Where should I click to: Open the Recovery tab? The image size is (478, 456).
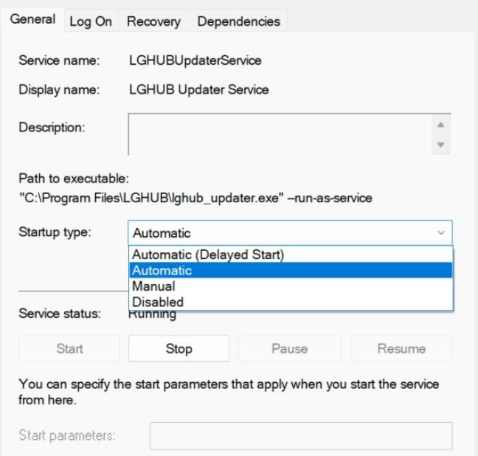(153, 21)
